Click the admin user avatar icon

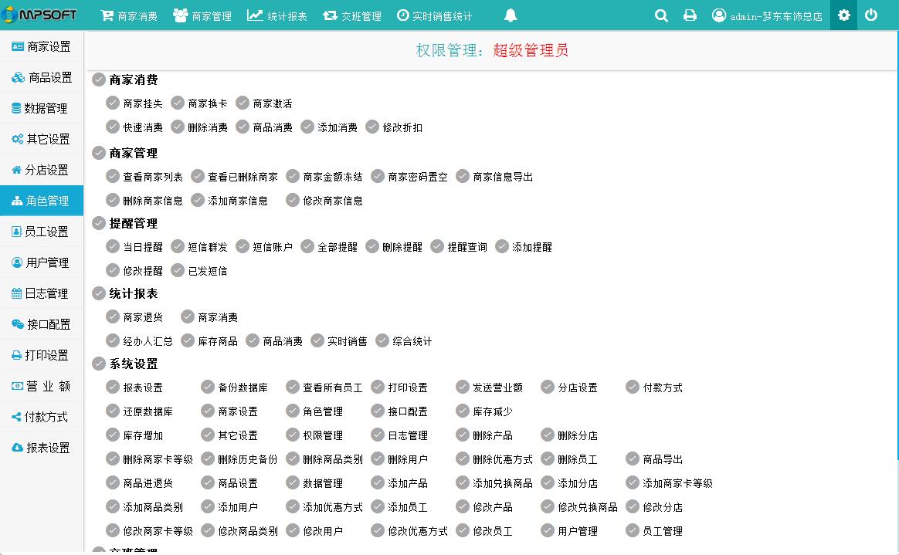click(x=719, y=15)
